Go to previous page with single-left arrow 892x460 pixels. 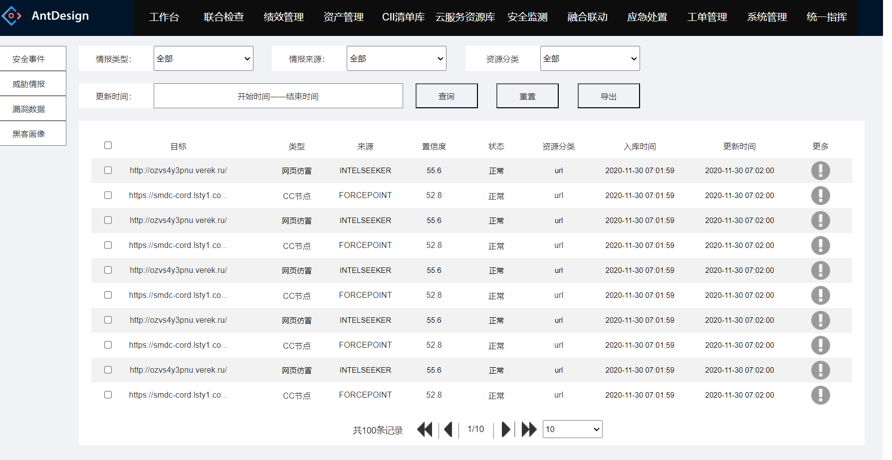click(448, 430)
